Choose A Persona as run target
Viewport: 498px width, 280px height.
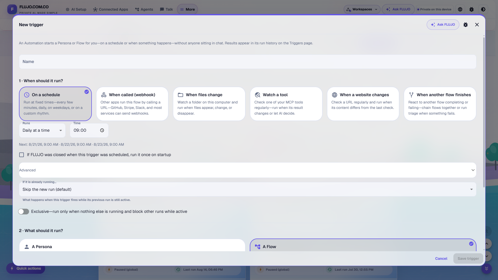pos(132,245)
